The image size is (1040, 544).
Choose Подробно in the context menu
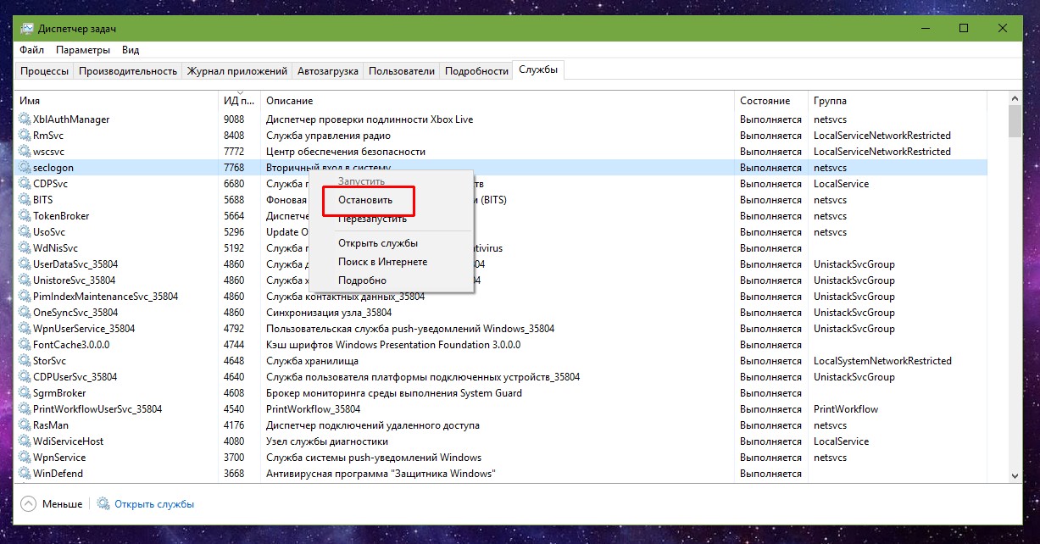362,280
